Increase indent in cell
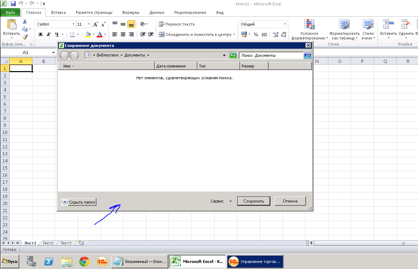 [x=151, y=34]
